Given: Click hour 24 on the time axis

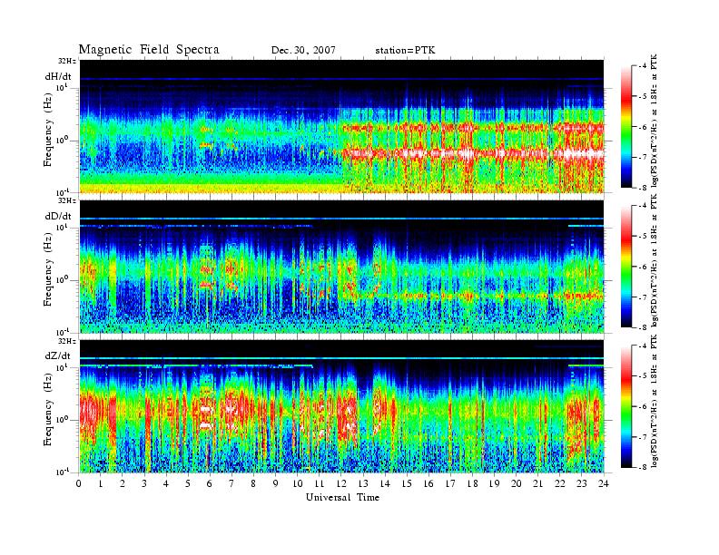Looking at the screenshot, I should pyautogui.click(x=604, y=483).
